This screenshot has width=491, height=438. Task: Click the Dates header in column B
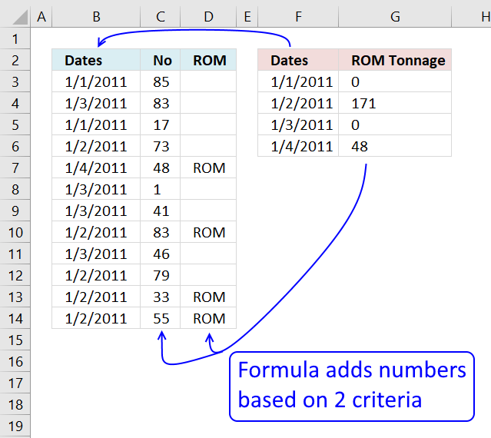[96, 60]
